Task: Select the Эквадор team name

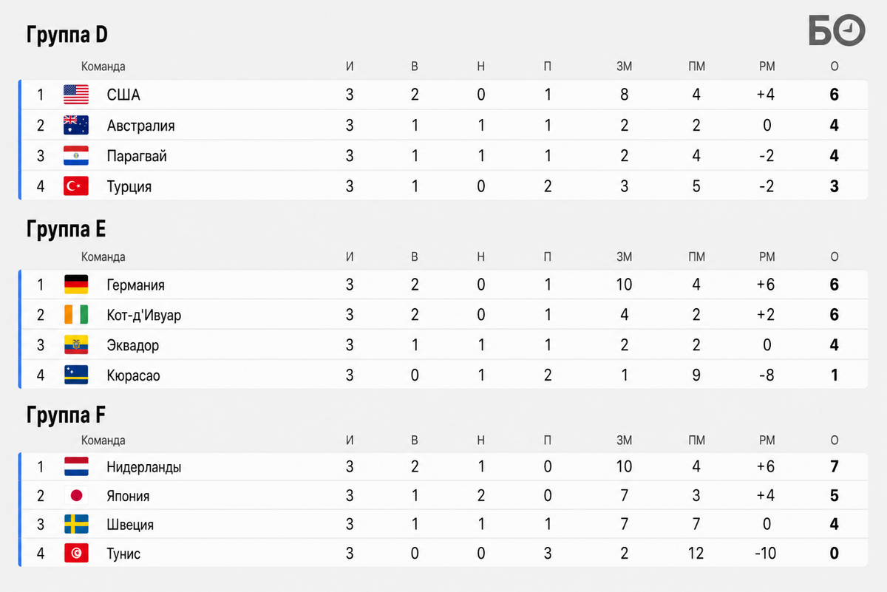Action: [133, 346]
